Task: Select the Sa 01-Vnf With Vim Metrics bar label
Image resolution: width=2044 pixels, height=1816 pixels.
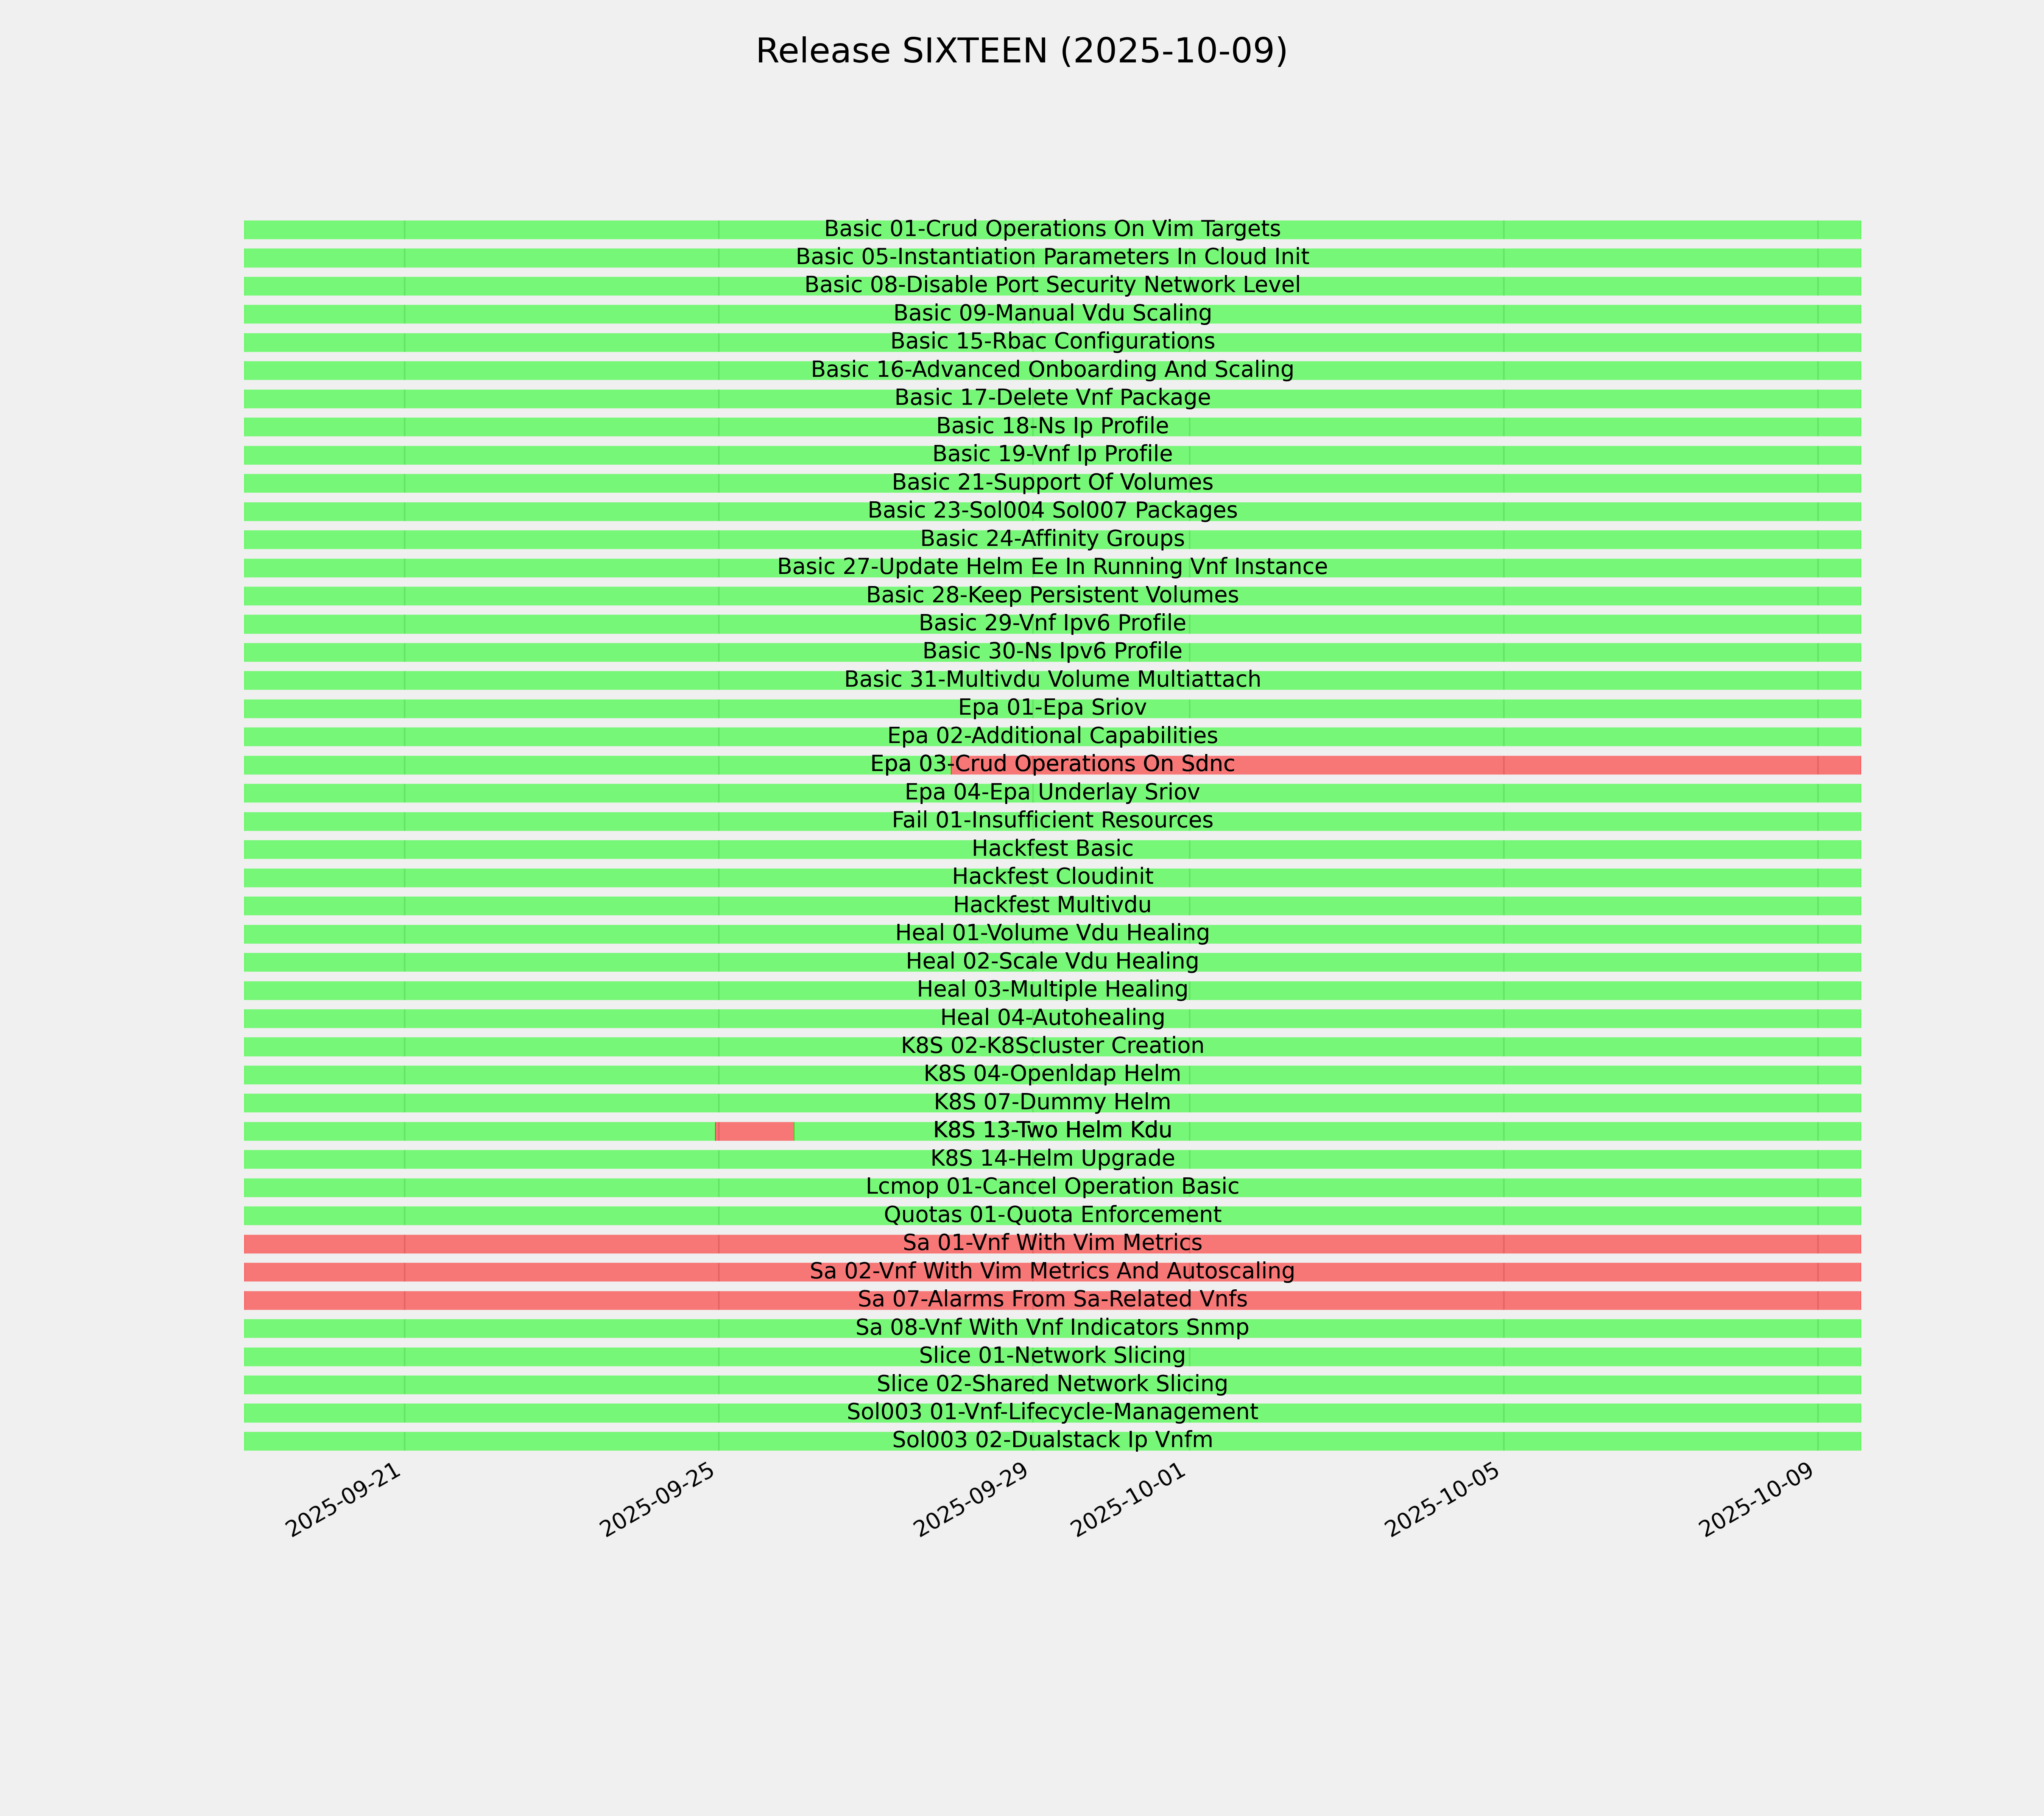Action: 1052,1243
